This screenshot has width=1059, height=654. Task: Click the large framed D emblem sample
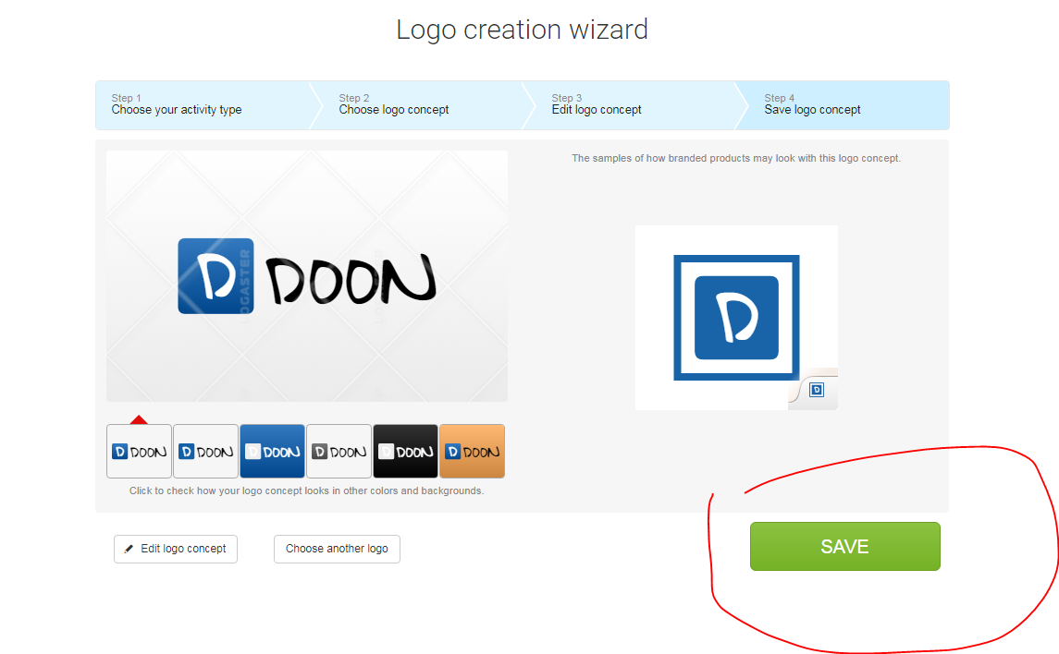pyautogui.click(x=736, y=317)
